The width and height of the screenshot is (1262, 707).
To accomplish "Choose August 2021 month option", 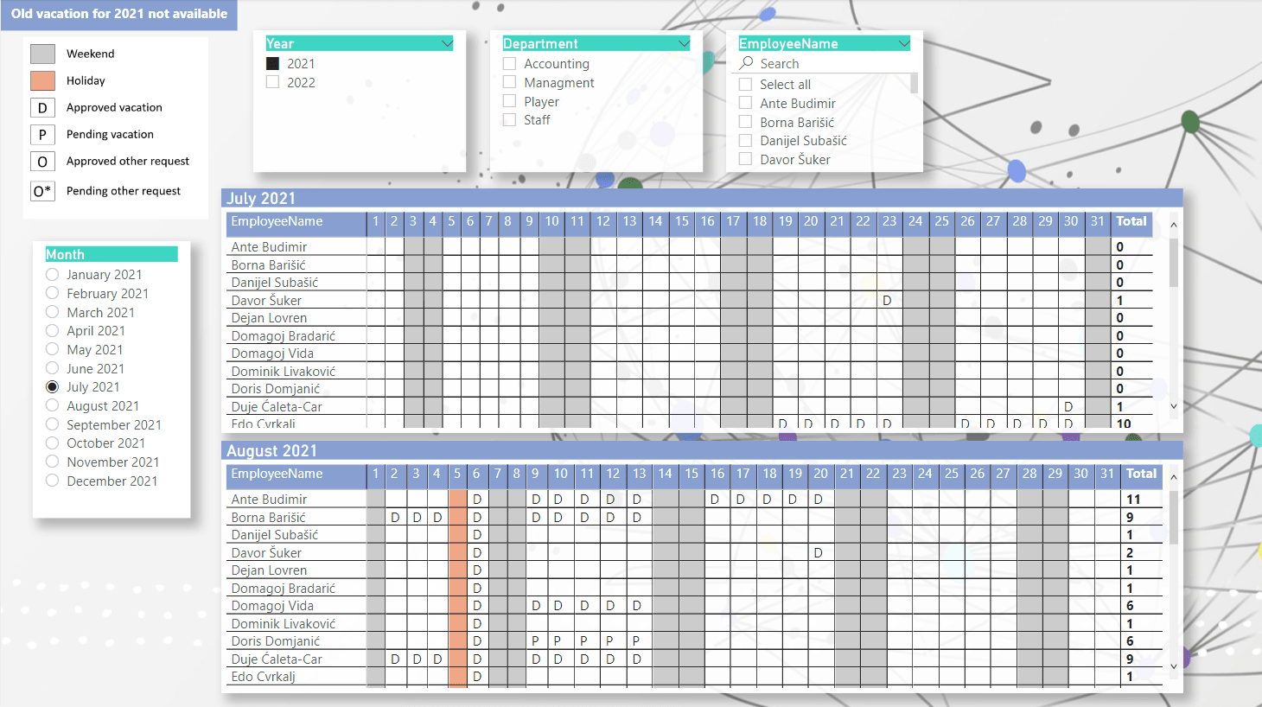I will pyautogui.click(x=52, y=405).
